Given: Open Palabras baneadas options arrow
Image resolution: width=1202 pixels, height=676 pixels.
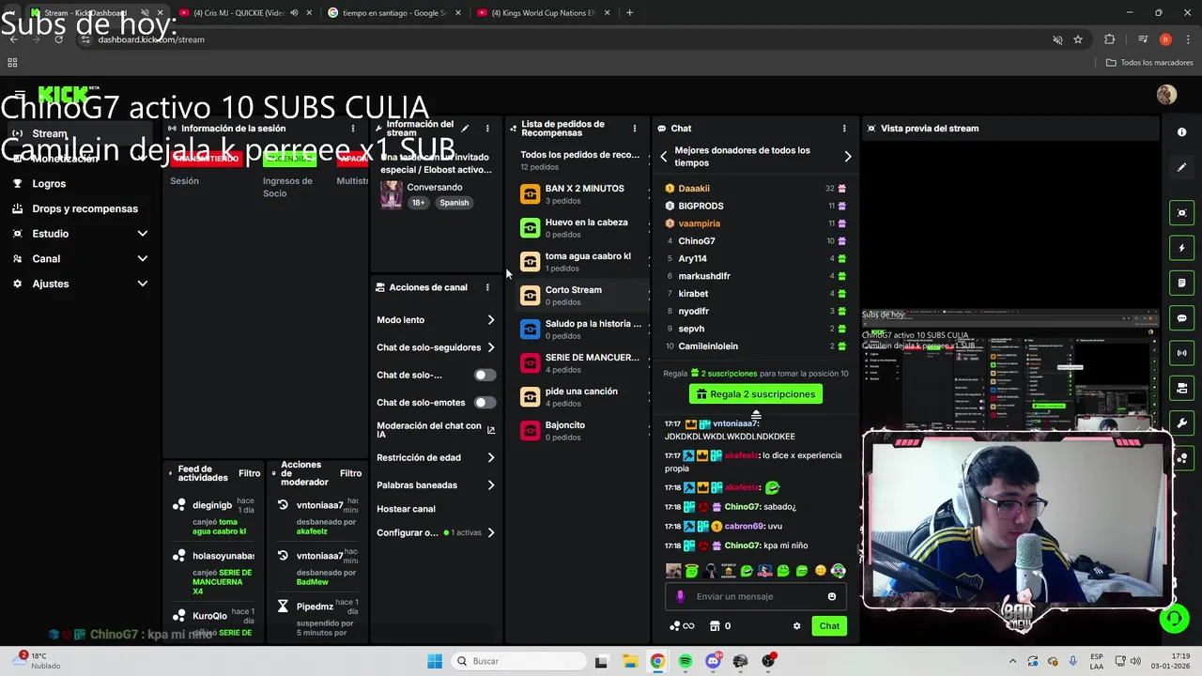Looking at the screenshot, I should point(490,485).
